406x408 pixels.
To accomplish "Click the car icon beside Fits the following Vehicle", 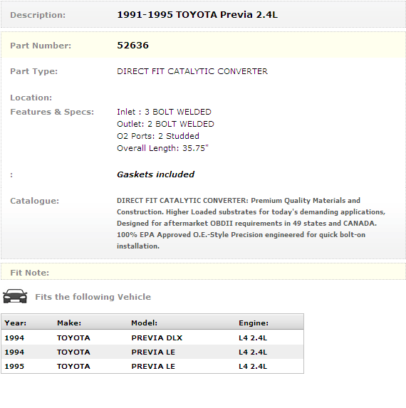I will pyautogui.click(x=15, y=296).
